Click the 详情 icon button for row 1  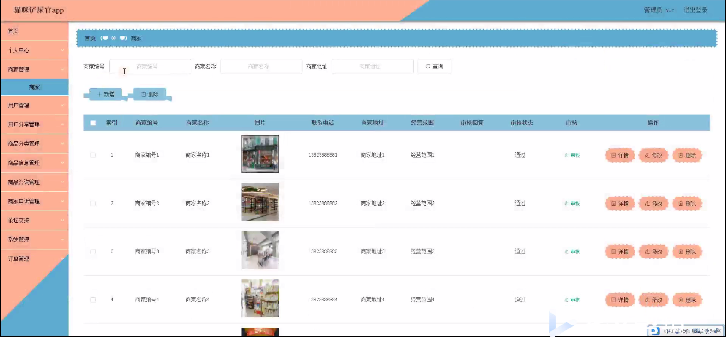click(x=620, y=155)
